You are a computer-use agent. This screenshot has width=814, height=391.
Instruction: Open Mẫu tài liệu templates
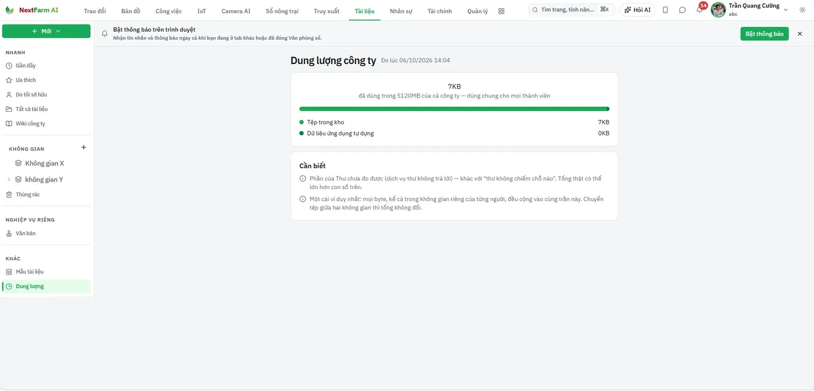pos(46,272)
